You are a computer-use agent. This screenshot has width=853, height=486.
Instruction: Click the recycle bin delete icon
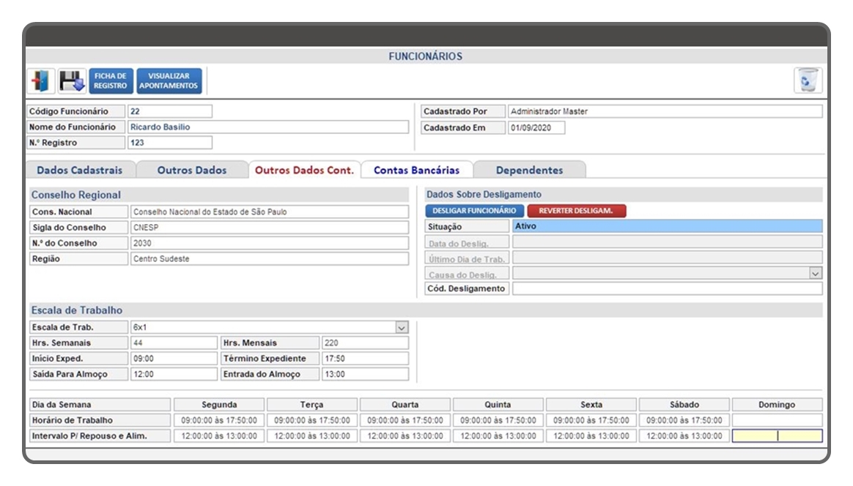[x=808, y=81]
